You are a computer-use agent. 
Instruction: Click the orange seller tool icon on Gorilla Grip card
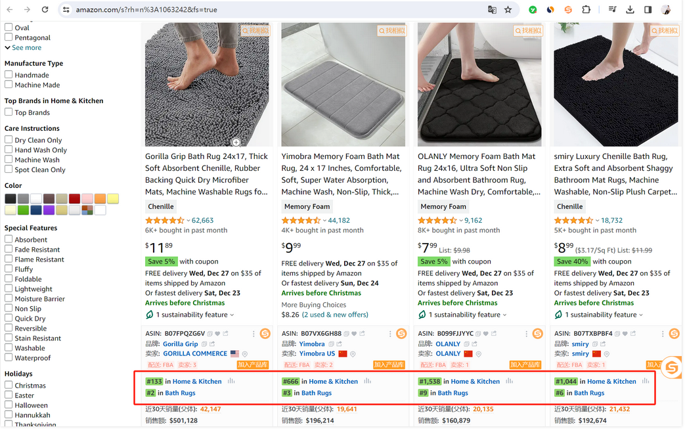[x=265, y=334]
